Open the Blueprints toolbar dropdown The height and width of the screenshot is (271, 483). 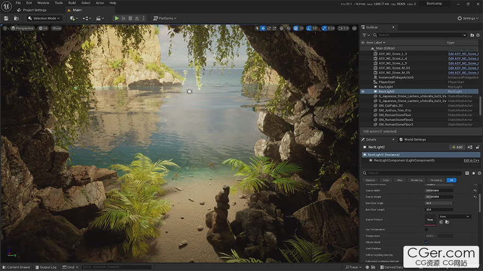click(x=87, y=19)
